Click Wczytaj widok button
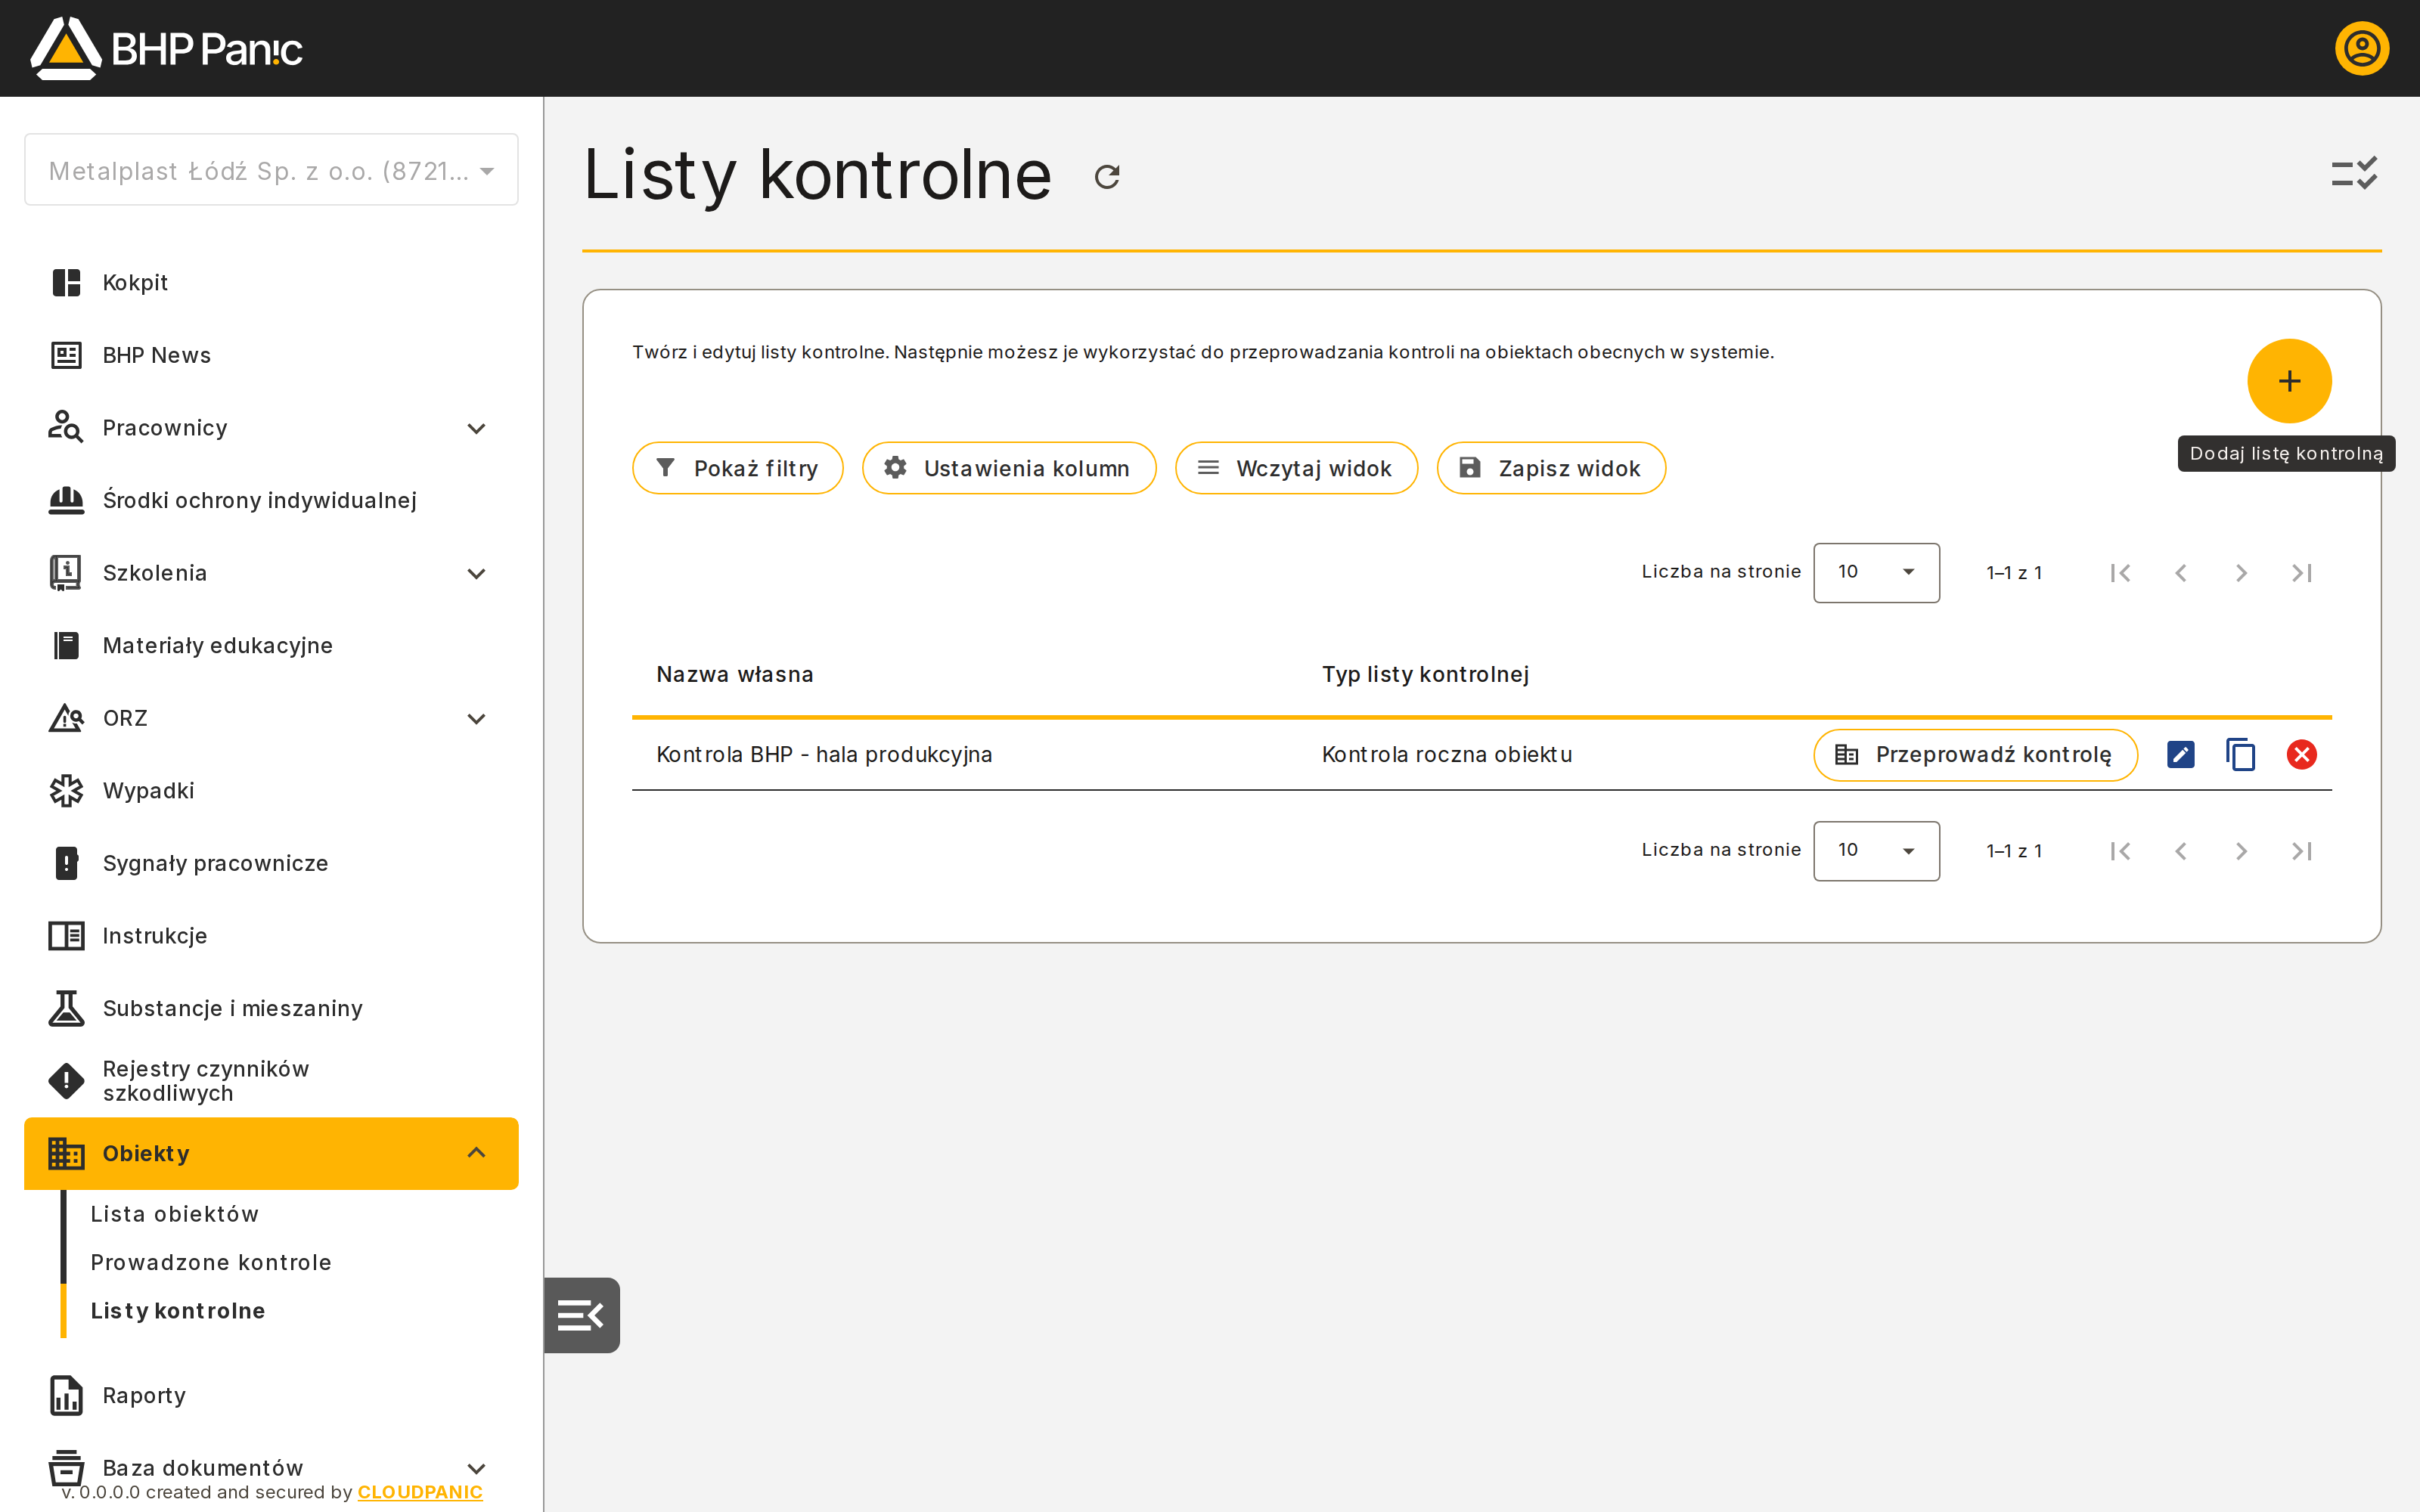2420x1512 pixels. [x=1296, y=468]
